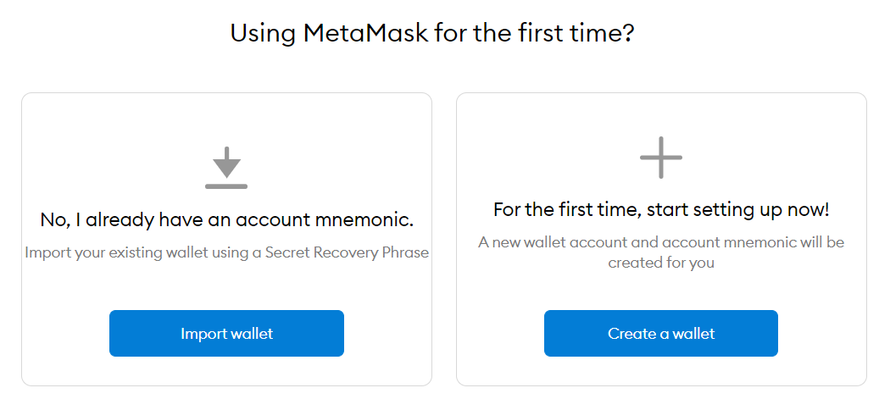
Task: Click 'For the first time, start setting up now!' heading
Action: [x=661, y=210]
